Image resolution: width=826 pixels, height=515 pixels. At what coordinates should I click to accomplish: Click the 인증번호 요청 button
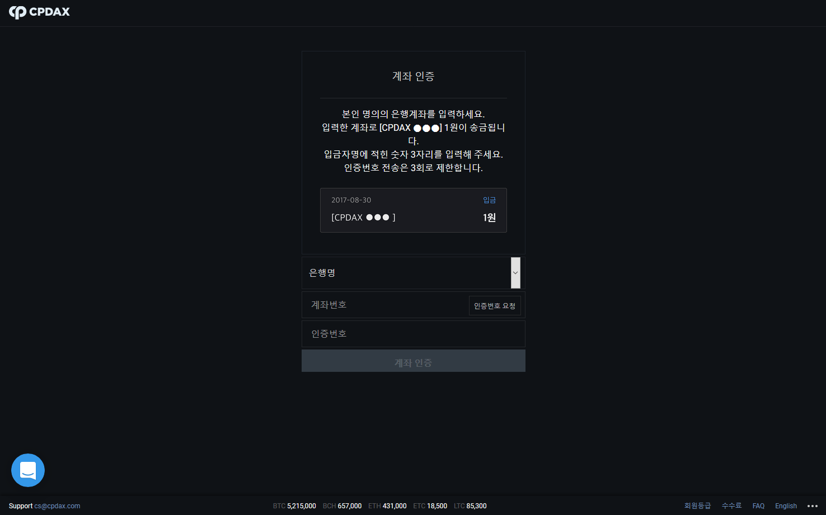coord(495,306)
